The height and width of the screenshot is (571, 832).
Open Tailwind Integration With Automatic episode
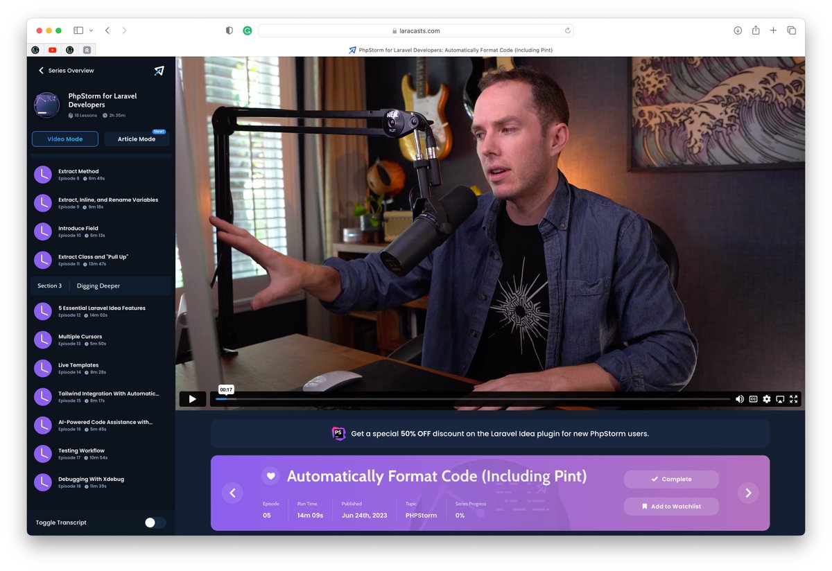[101, 396]
